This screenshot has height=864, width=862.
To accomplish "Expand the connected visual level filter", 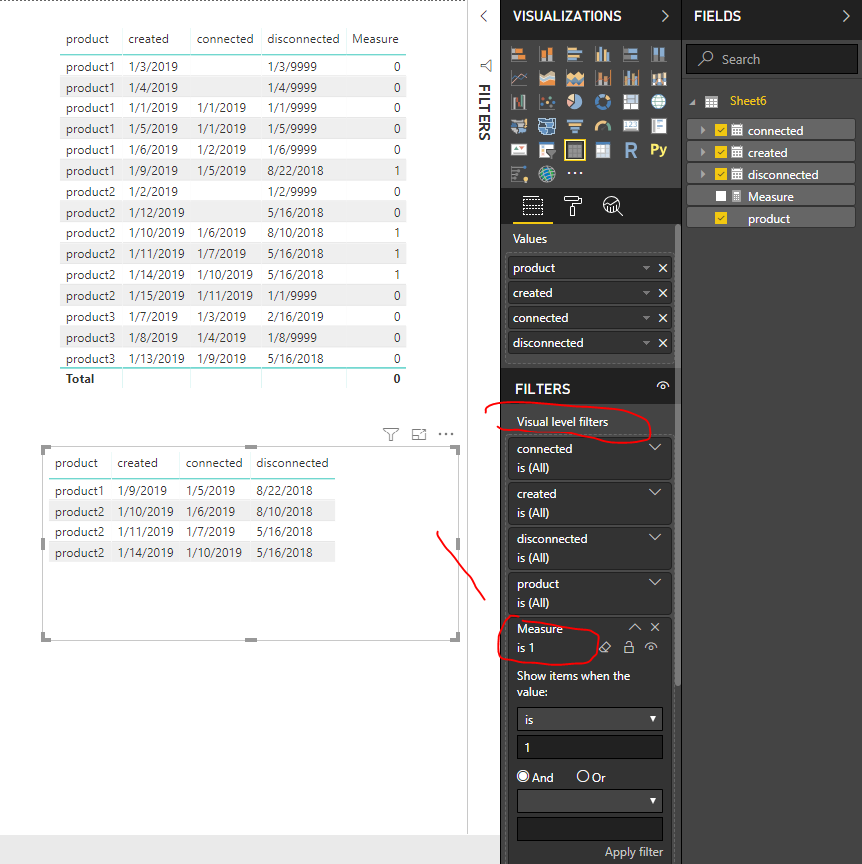I will pyautogui.click(x=655, y=447).
